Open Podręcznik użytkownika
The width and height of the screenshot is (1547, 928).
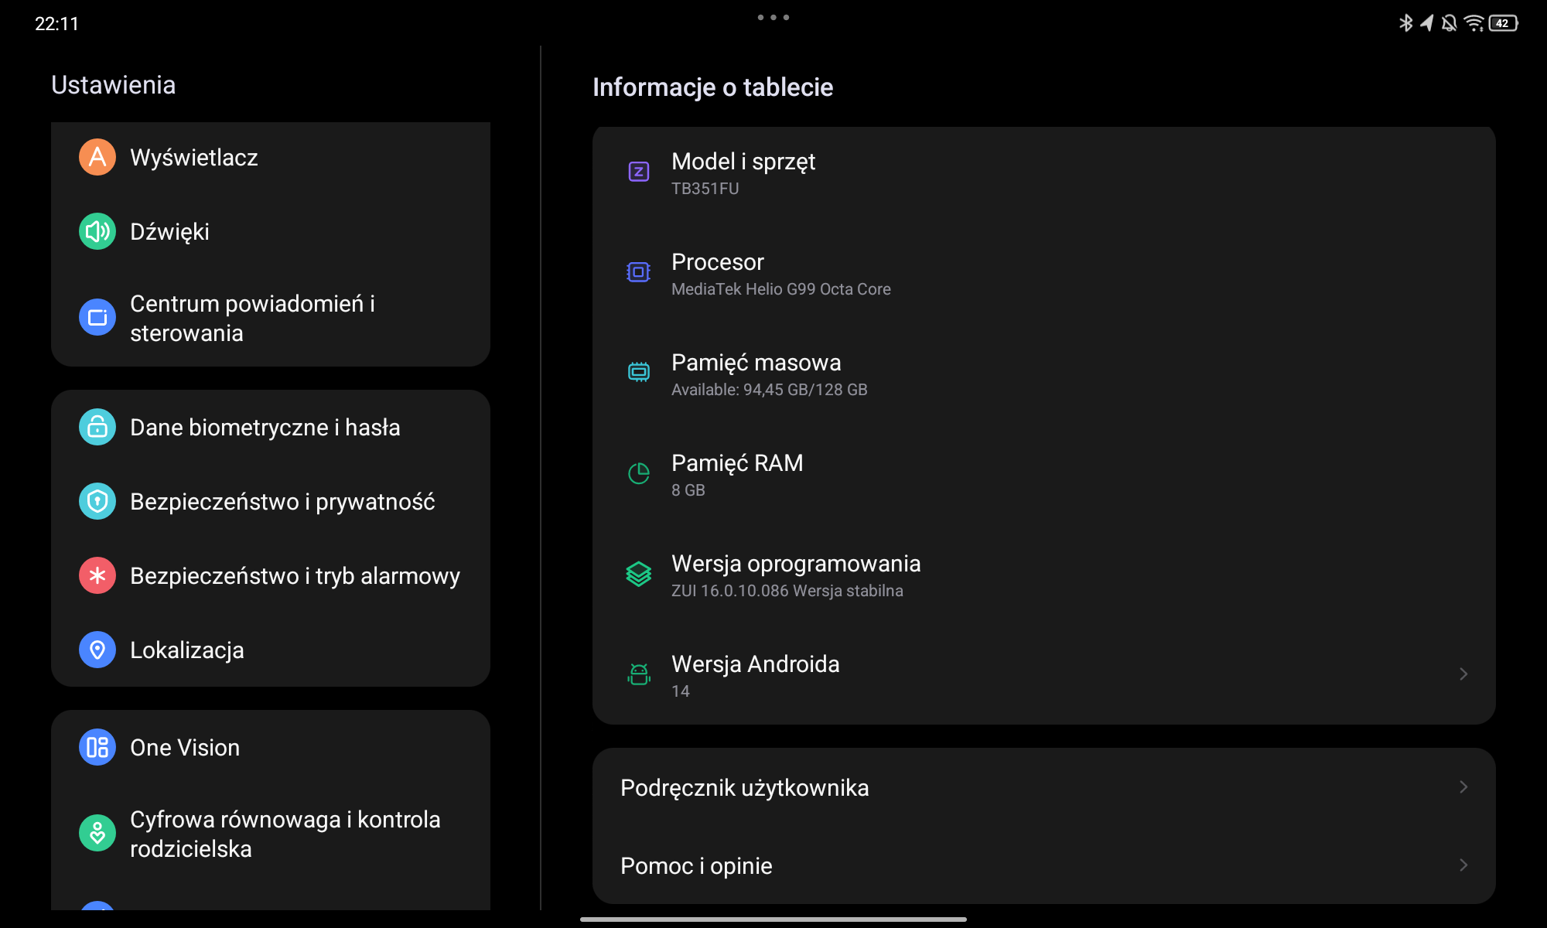tap(1044, 787)
